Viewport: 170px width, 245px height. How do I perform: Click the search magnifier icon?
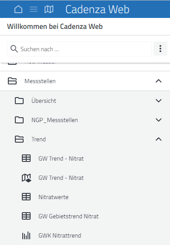[x=14, y=49]
